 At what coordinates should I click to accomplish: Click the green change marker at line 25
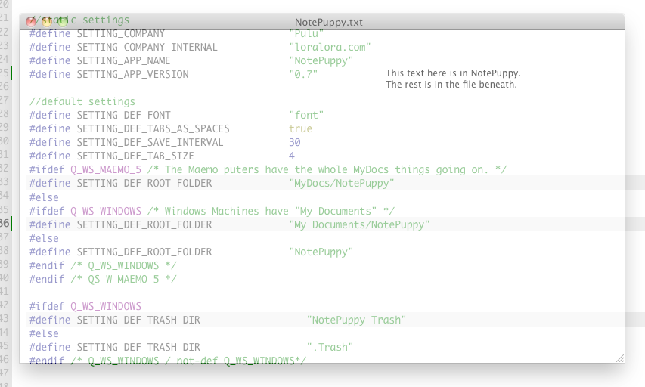pos(12,73)
